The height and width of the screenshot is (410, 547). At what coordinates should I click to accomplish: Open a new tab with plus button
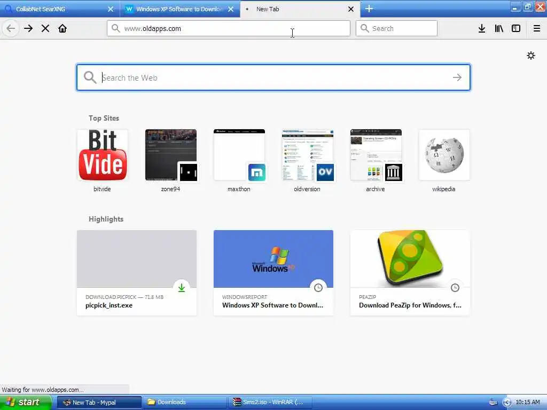pyautogui.click(x=369, y=9)
